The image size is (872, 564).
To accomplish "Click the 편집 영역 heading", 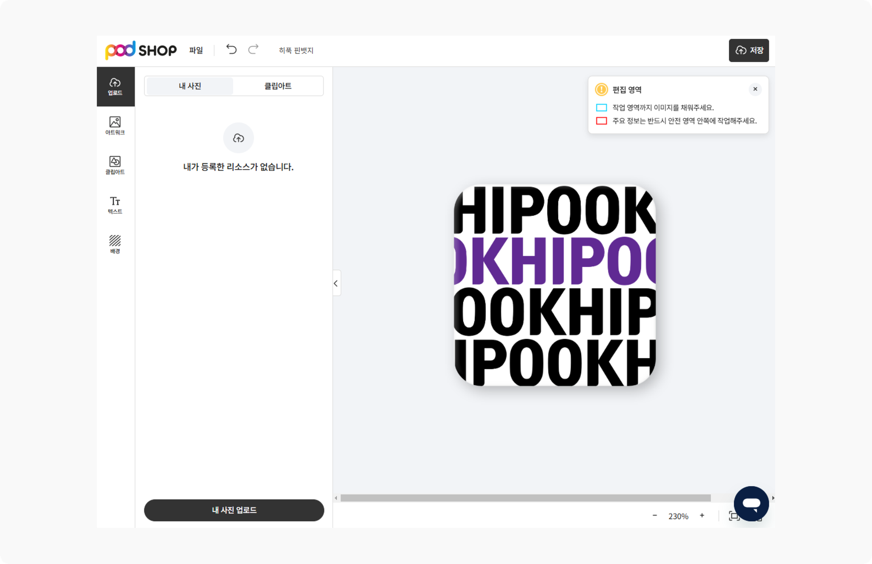I will (627, 90).
